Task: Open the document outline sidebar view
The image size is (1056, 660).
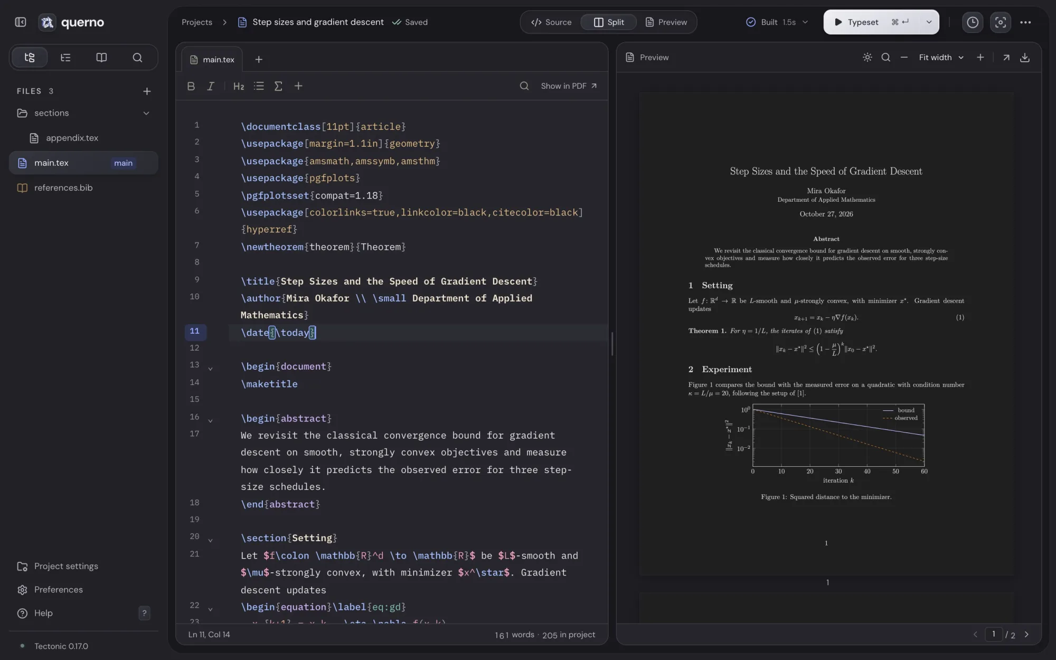Action: (65, 58)
